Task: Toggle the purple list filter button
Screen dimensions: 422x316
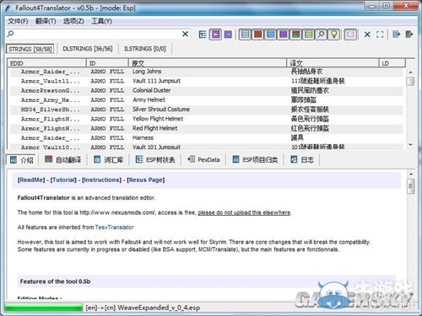Action: 284,35
